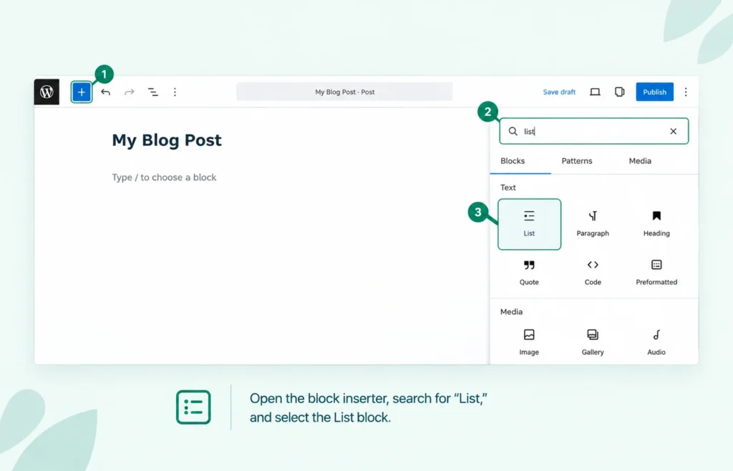Insert the Gallery block
733x471 pixels.
tap(593, 342)
